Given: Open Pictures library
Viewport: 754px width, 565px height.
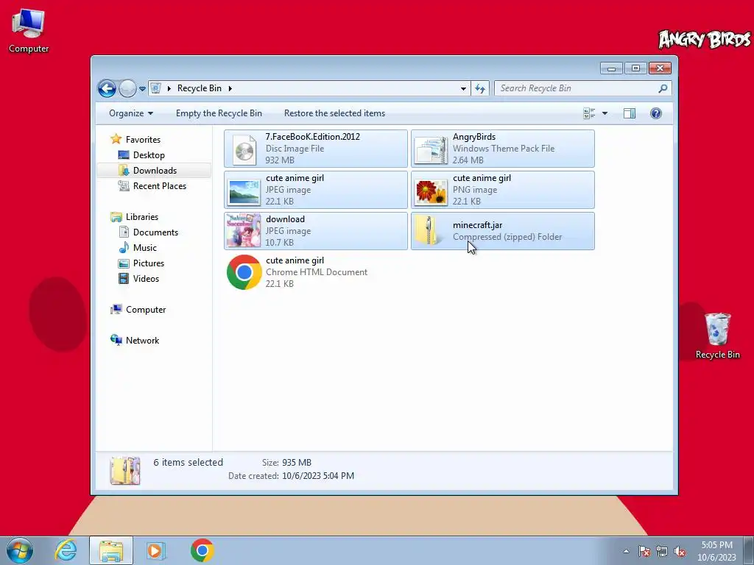Looking at the screenshot, I should pos(149,263).
